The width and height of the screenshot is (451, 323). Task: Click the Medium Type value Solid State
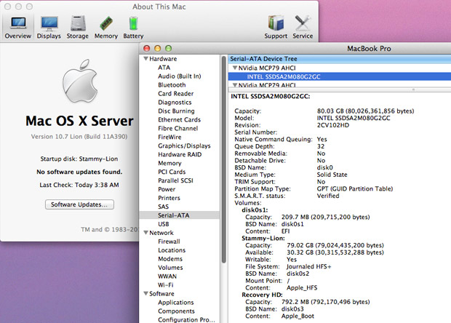[x=332, y=175]
